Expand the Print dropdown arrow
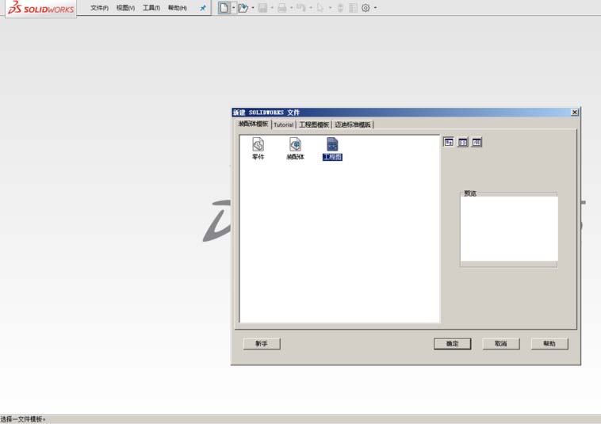The width and height of the screenshot is (601, 424). point(292,8)
